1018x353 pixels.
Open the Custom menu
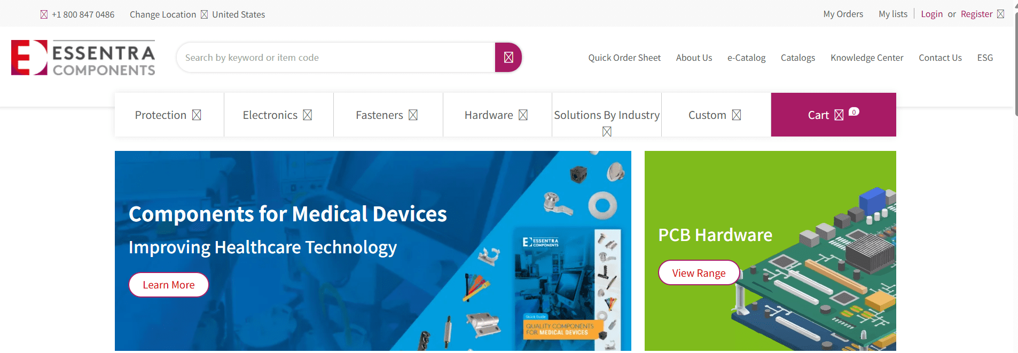716,115
